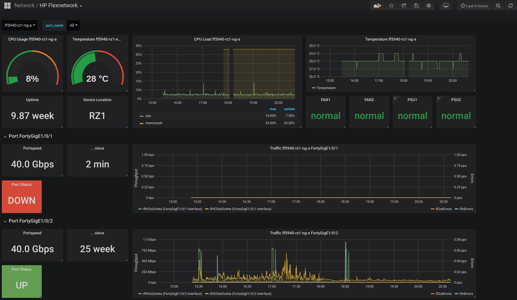The height and width of the screenshot is (300, 517).
Task: Collapse the Port FortyGigE1/0/2 row
Action: 30,221
